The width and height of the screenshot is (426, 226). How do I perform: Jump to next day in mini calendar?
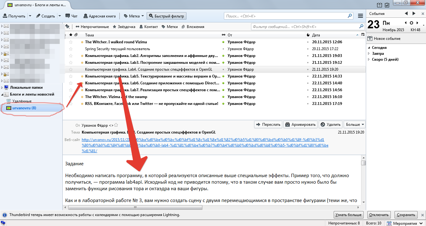[x=417, y=23]
